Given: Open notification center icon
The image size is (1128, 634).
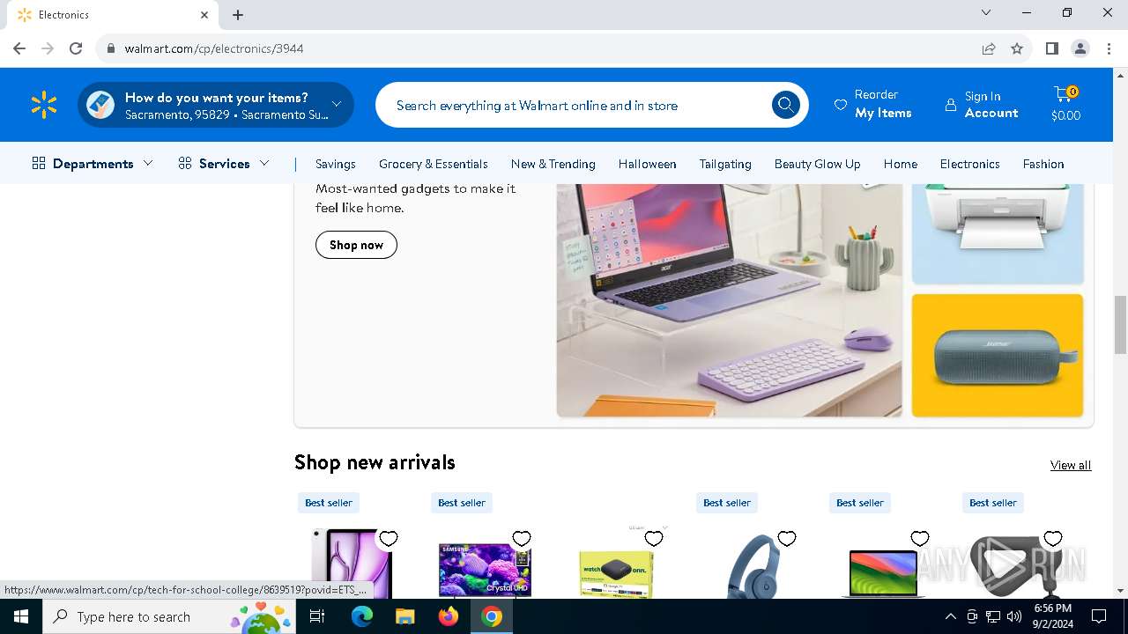Looking at the screenshot, I should [x=1099, y=616].
